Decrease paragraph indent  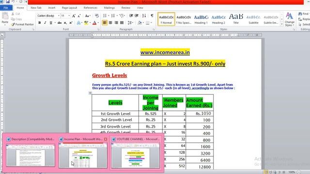(131, 16)
